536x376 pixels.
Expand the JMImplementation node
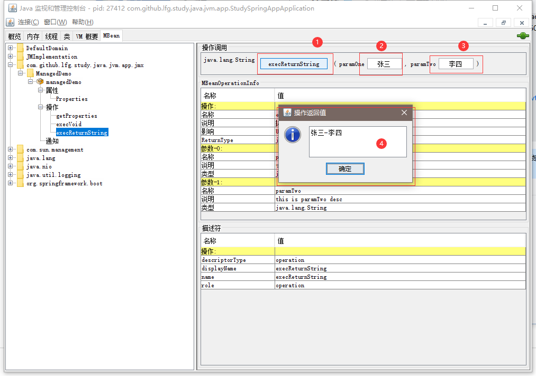click(x=10, y=57)
